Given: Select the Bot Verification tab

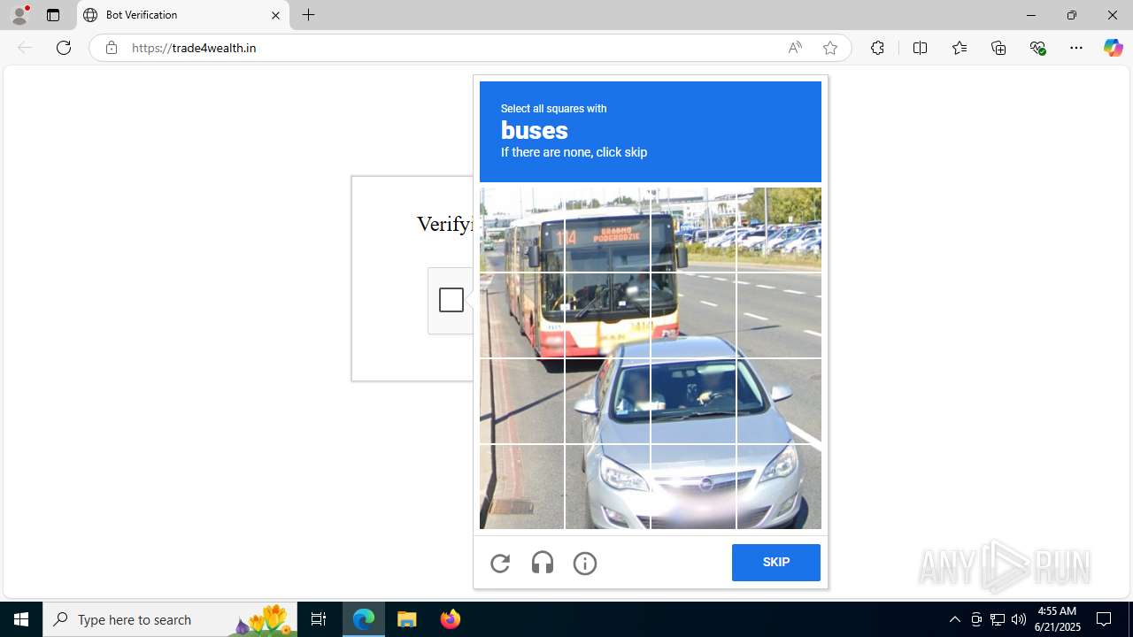Looking at the screenshot, I should 183,15.
